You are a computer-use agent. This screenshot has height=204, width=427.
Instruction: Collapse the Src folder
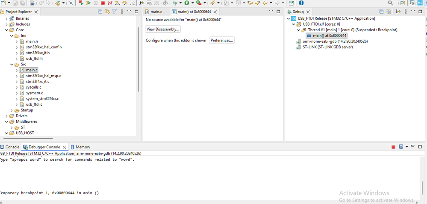(12, 65)
